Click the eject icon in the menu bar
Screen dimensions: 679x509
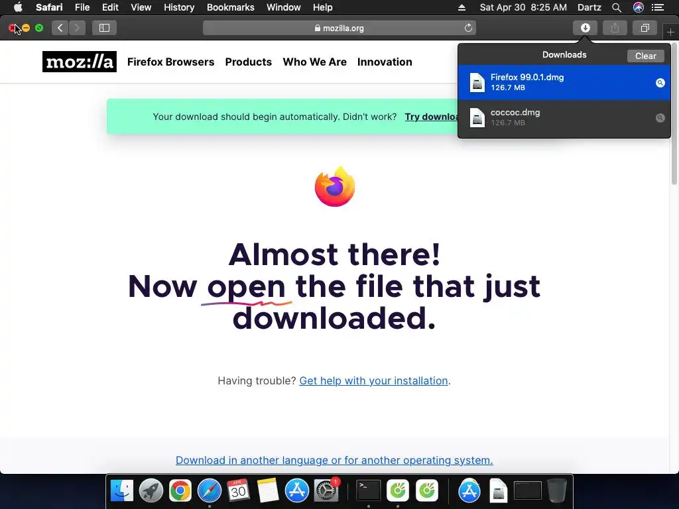[x=462, y=7]
